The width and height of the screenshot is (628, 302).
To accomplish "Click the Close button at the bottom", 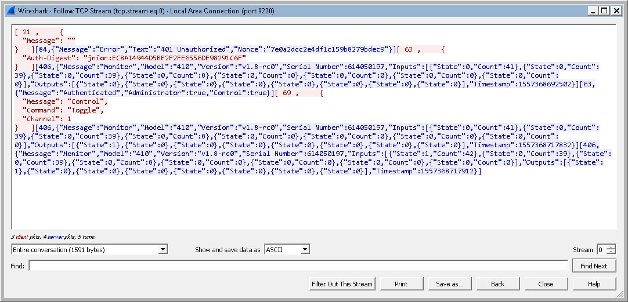I will 546,284.
